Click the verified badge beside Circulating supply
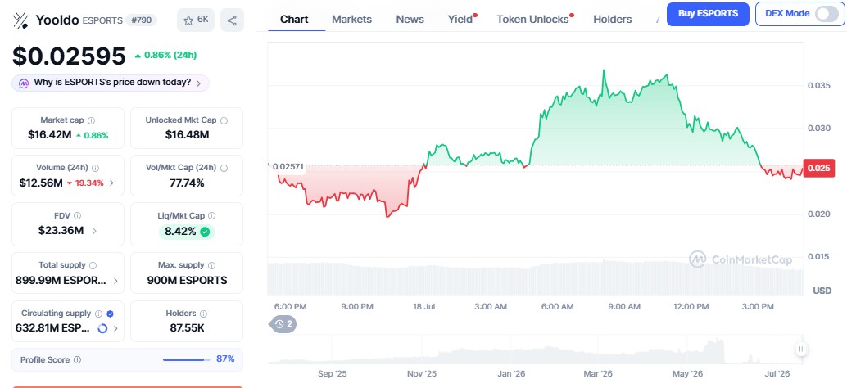 click(x=111, y=314)
